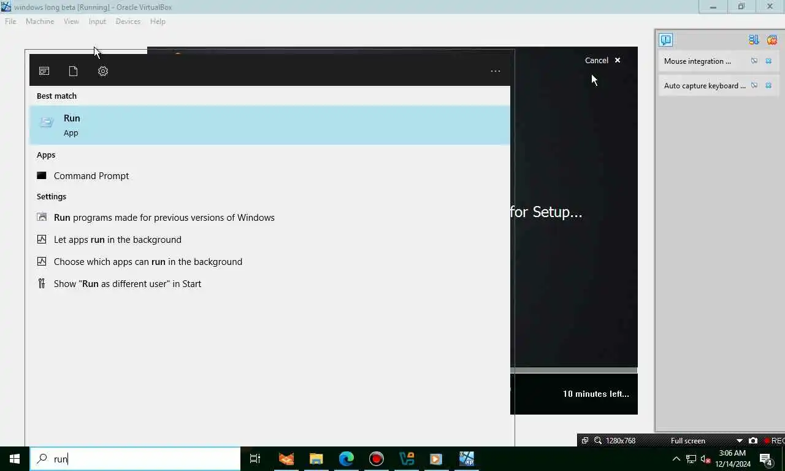Image resolution: width=785 pixels, height=471 pixels.
Task: Open the Windows Start button
Action: tap(15, 459)
